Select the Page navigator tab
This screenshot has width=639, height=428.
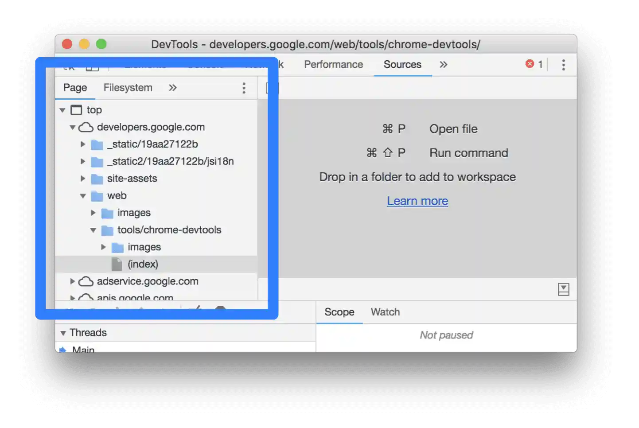point(75,88)
